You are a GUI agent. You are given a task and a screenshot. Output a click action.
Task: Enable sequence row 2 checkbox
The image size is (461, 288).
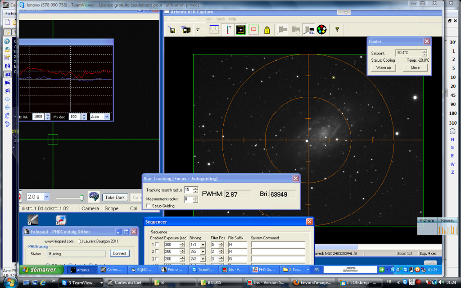157,252
